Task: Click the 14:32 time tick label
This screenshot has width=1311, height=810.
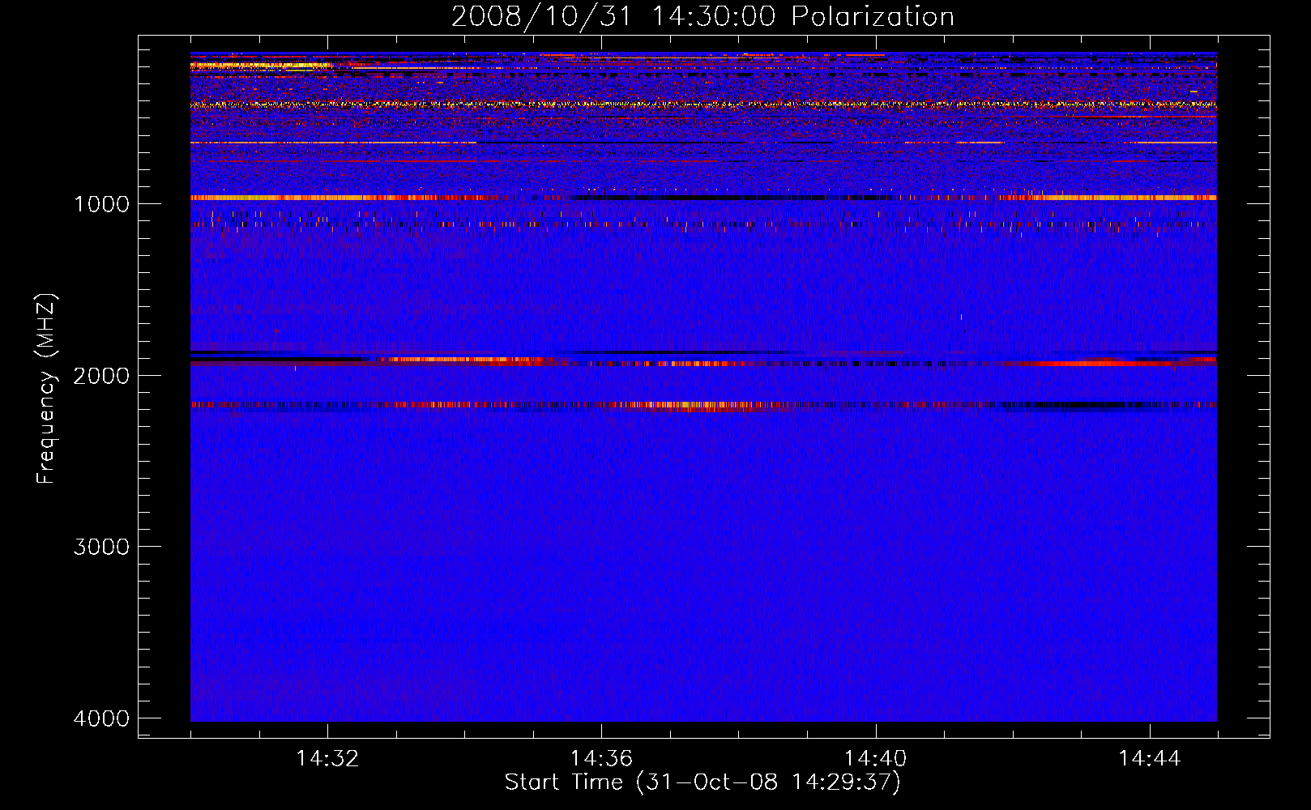Action: (327, 759)
